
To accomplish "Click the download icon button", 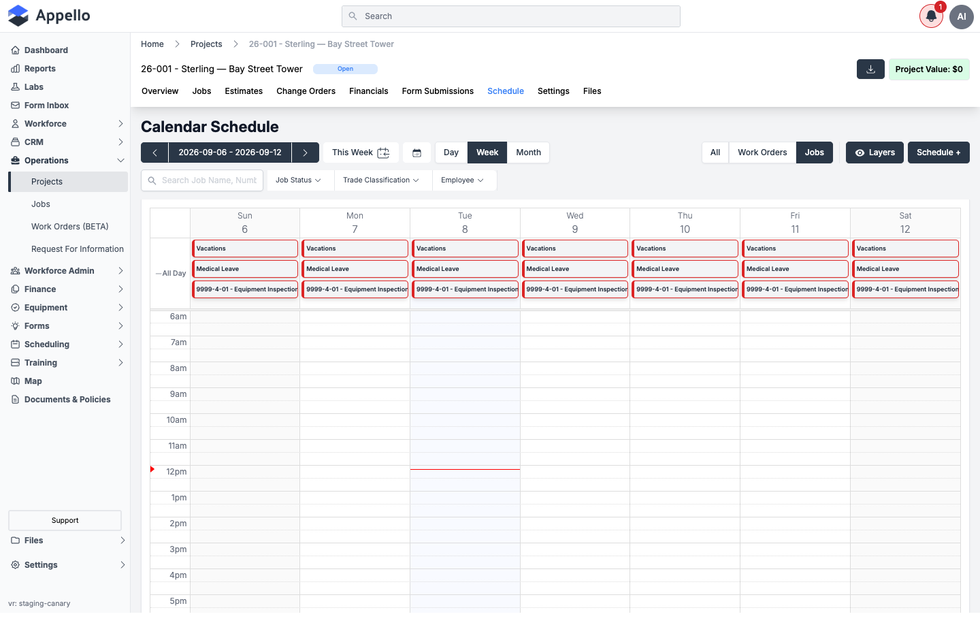I will (870, 69).
